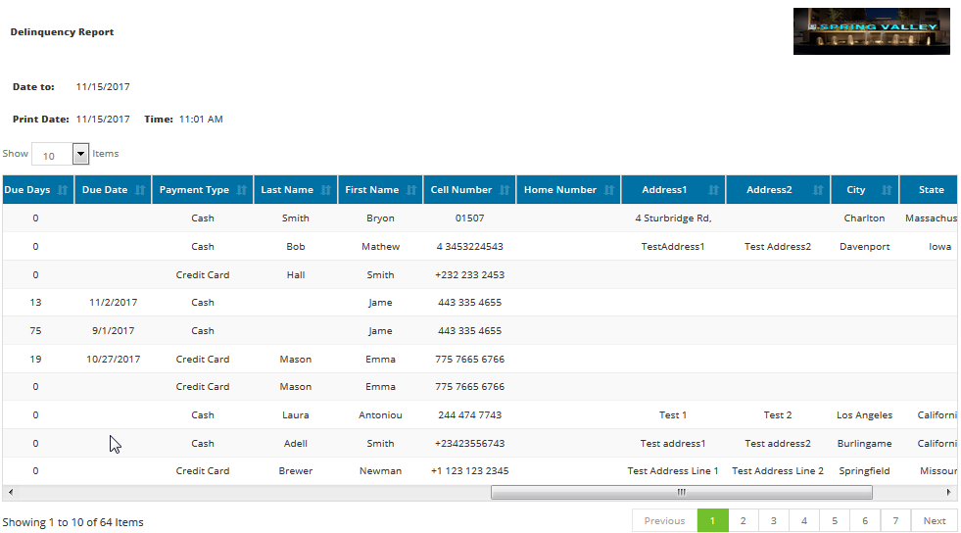Click scrollbar left arrow
The height and width of the screenshot is (533, 961).
pyautogui.click(x=11, y=492)
